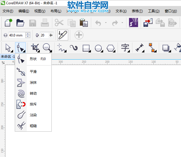Click the Undo arrow
181x157 pixels.
(x=98, y=23)
